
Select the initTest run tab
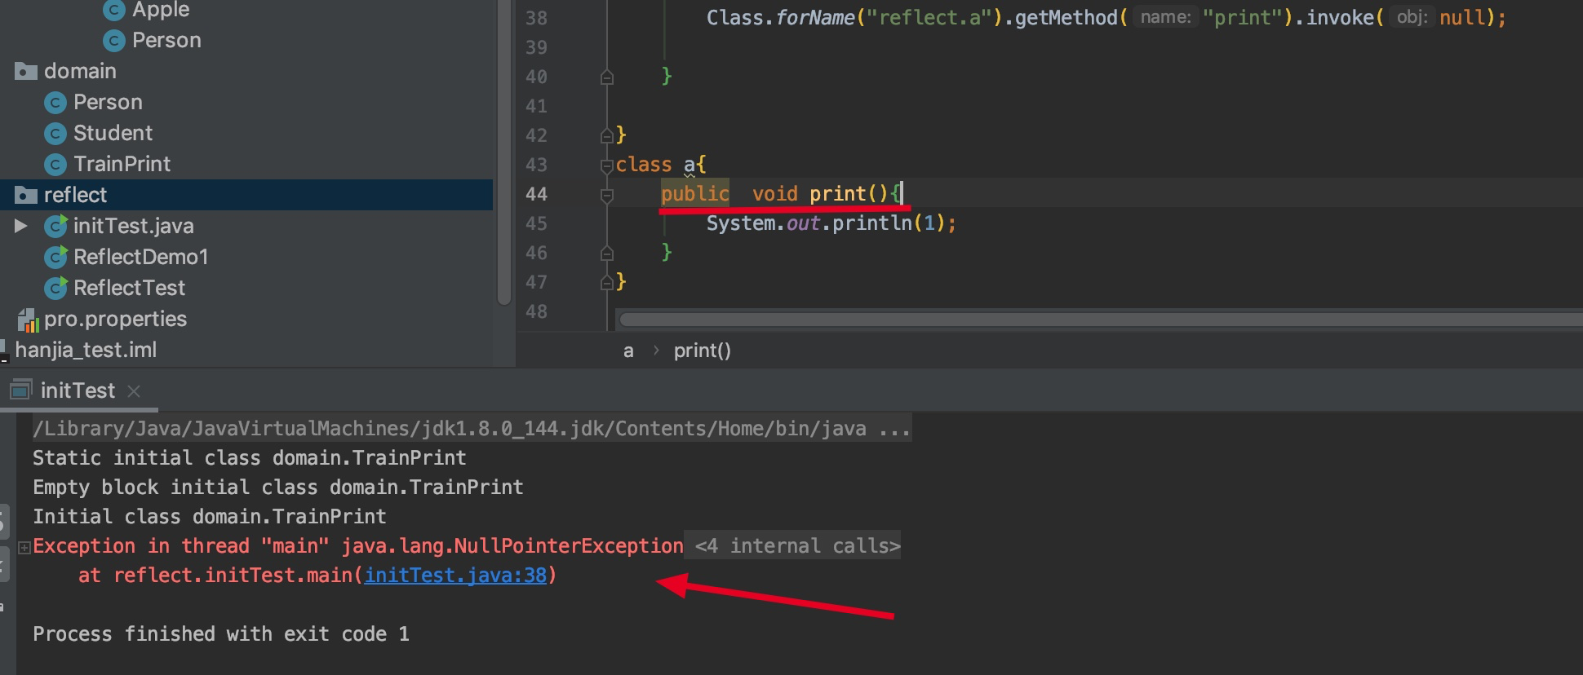click(78, 390)
